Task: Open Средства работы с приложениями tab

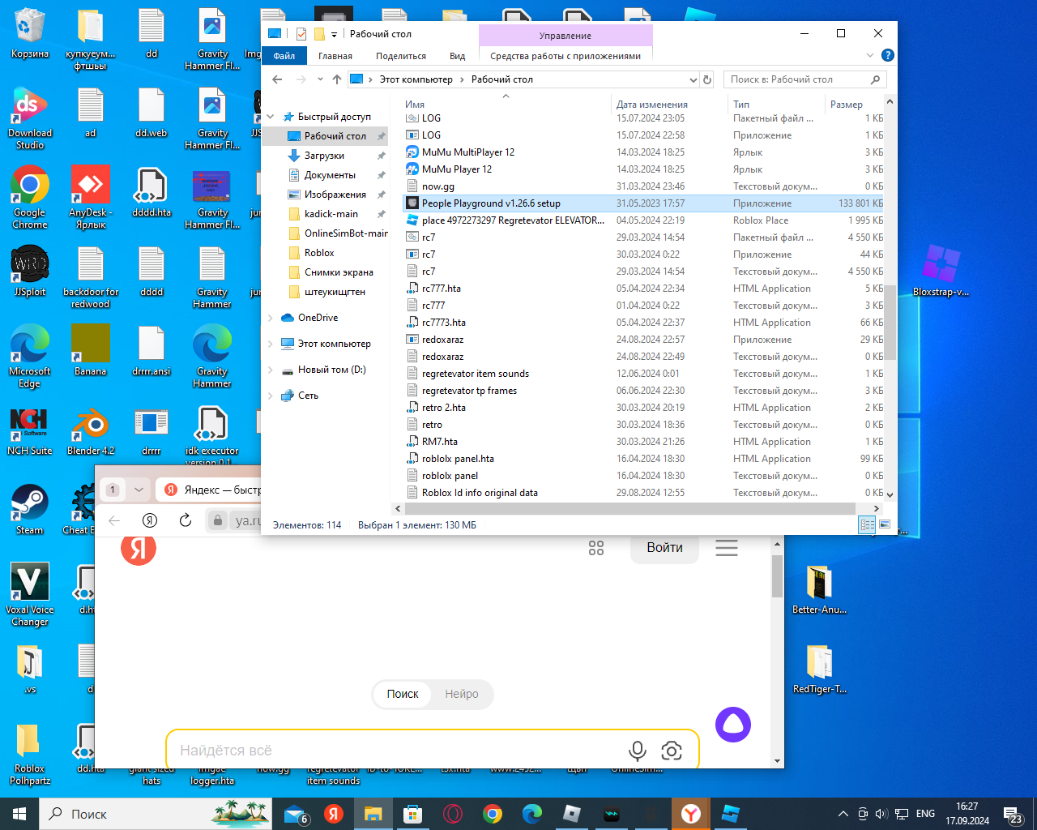Action: pos(565,56)
